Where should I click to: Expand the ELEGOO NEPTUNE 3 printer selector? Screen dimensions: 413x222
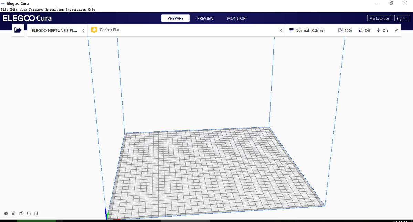[57, 30]
